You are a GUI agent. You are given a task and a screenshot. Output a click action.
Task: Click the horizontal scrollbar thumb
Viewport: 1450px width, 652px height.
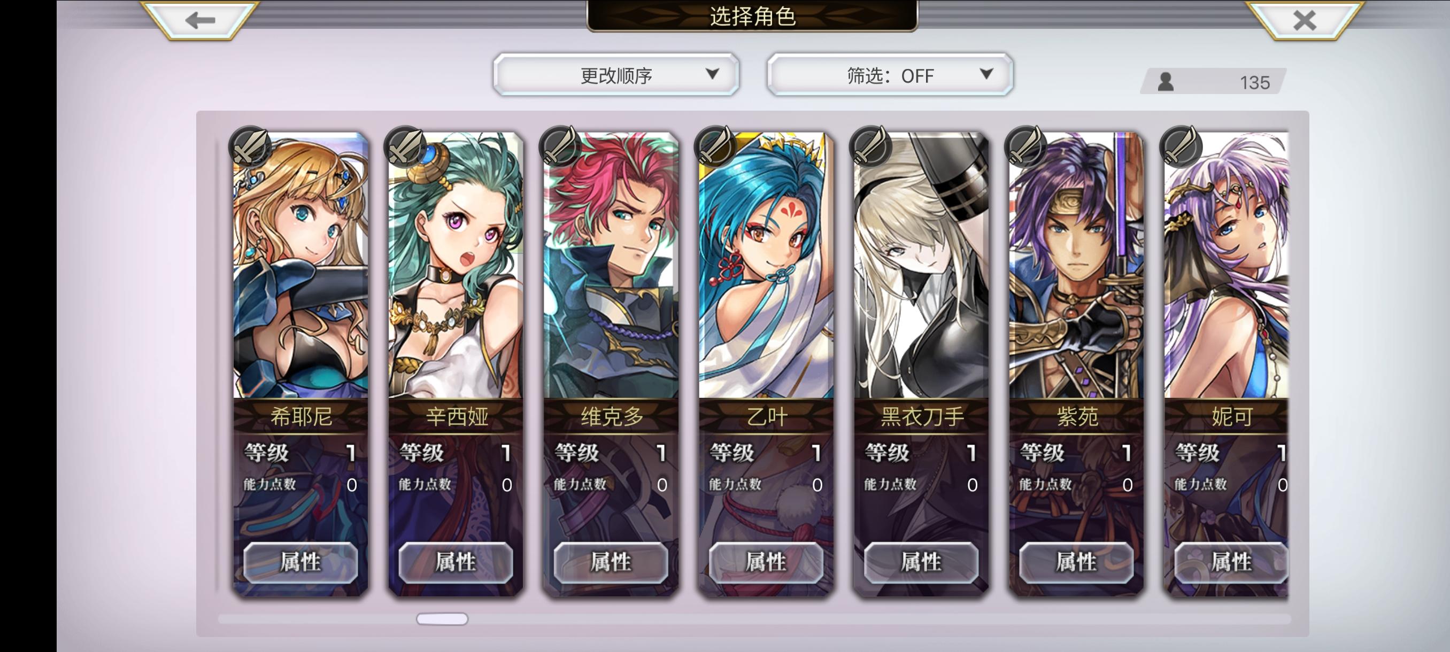pyautogui.click(x=442, y=619)
